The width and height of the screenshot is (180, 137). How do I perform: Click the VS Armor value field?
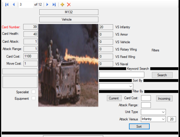coord(106,35)
